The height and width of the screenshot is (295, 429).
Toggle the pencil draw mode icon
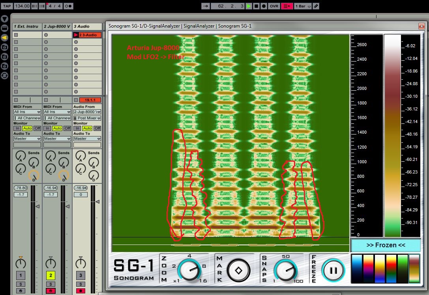[x=316, y=6]
